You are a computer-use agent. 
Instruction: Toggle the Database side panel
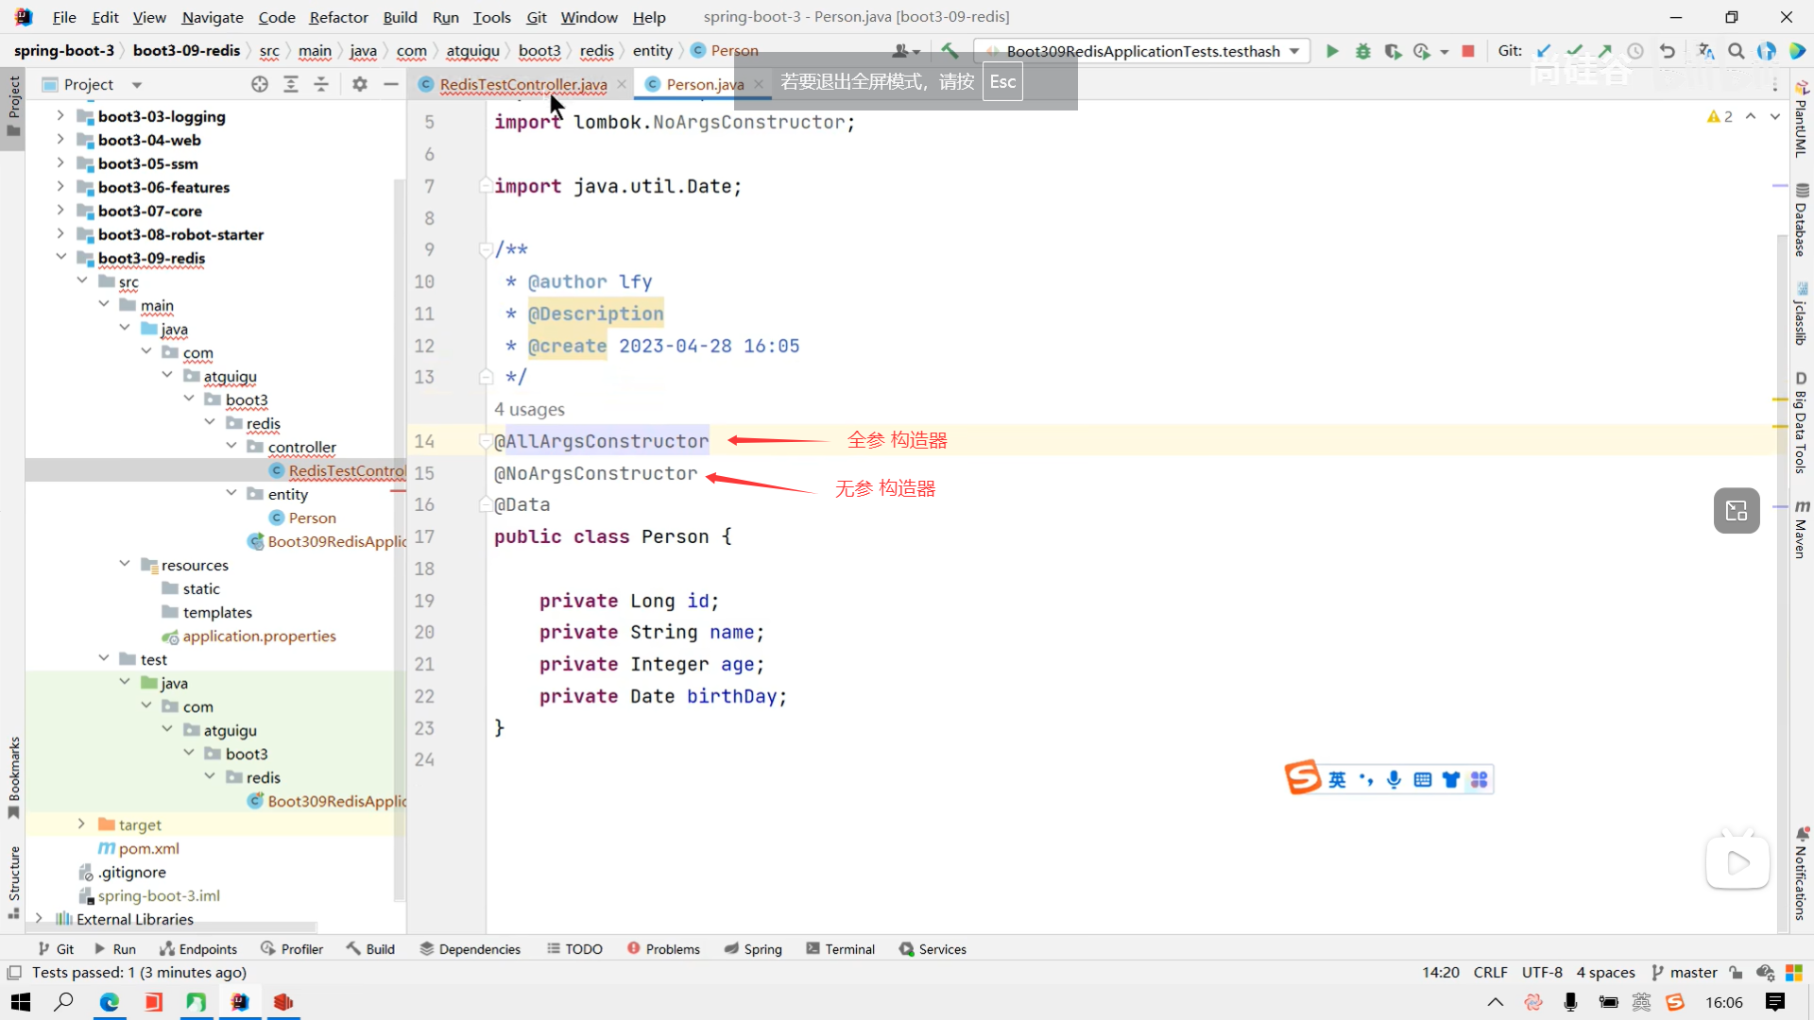(x=1801, y=220)
